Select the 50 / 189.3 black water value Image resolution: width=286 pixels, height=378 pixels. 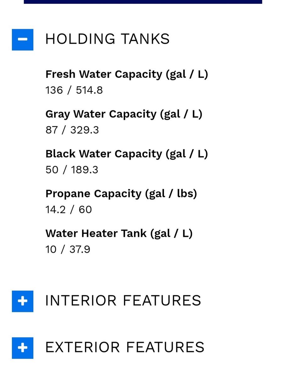(72, 170)
